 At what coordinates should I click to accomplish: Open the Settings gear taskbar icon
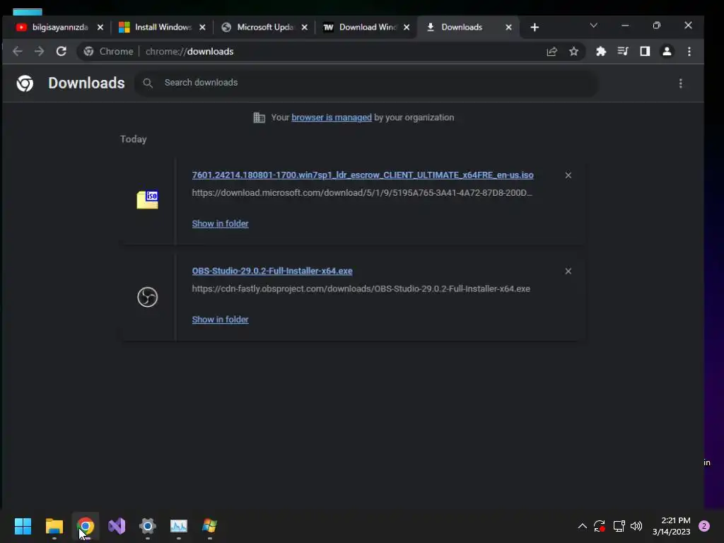[147, 526]
